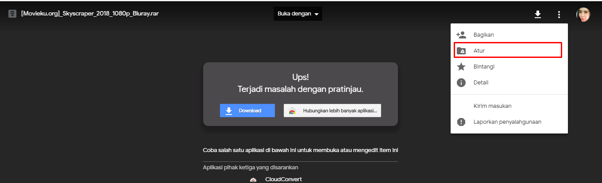Click the blue Download button
This screenshot has height=183, width=602.
(247, 111)
